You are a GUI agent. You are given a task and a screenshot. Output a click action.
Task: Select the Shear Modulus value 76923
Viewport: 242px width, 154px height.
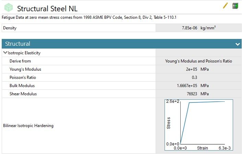point(191,94)
